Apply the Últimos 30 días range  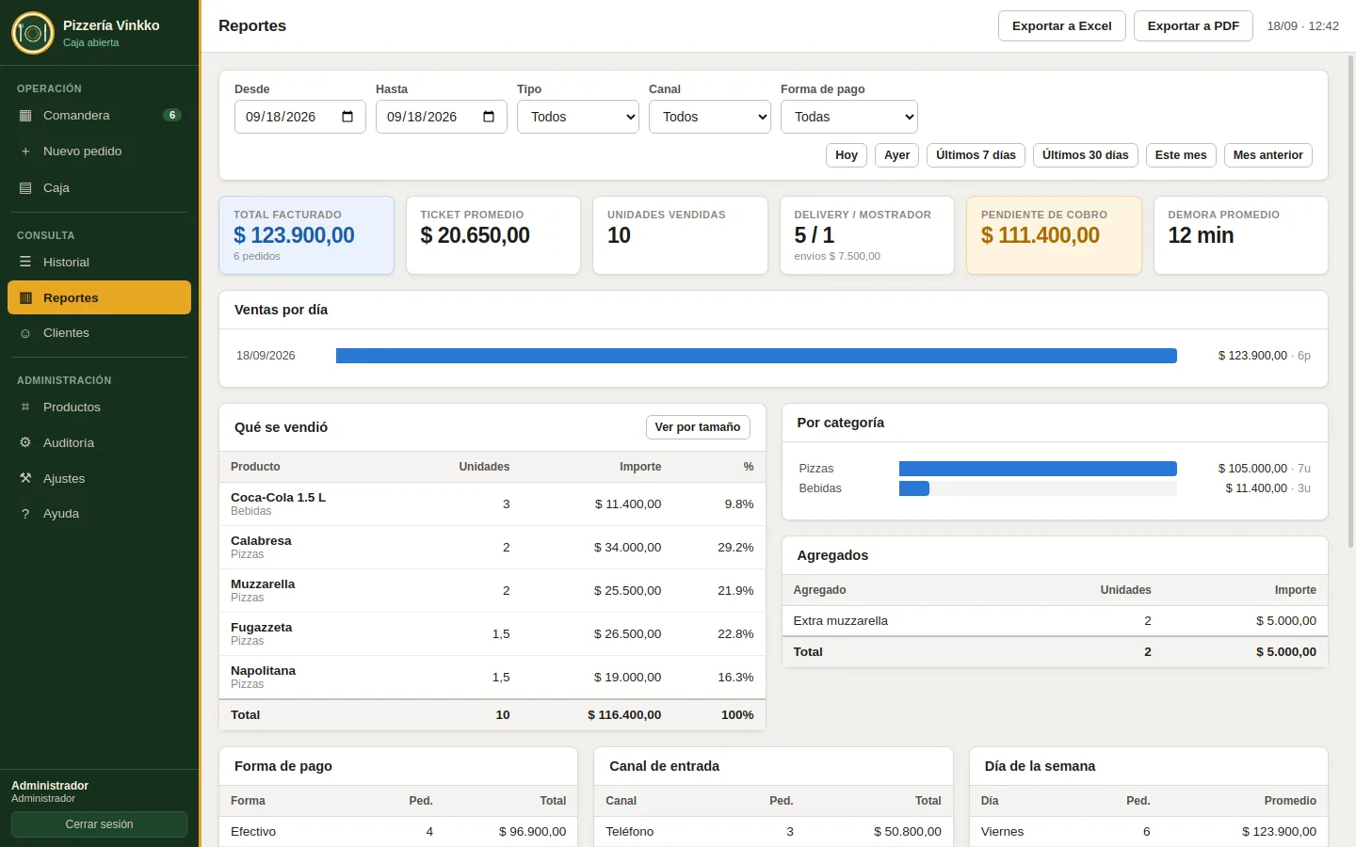(x=1086, y=155)
